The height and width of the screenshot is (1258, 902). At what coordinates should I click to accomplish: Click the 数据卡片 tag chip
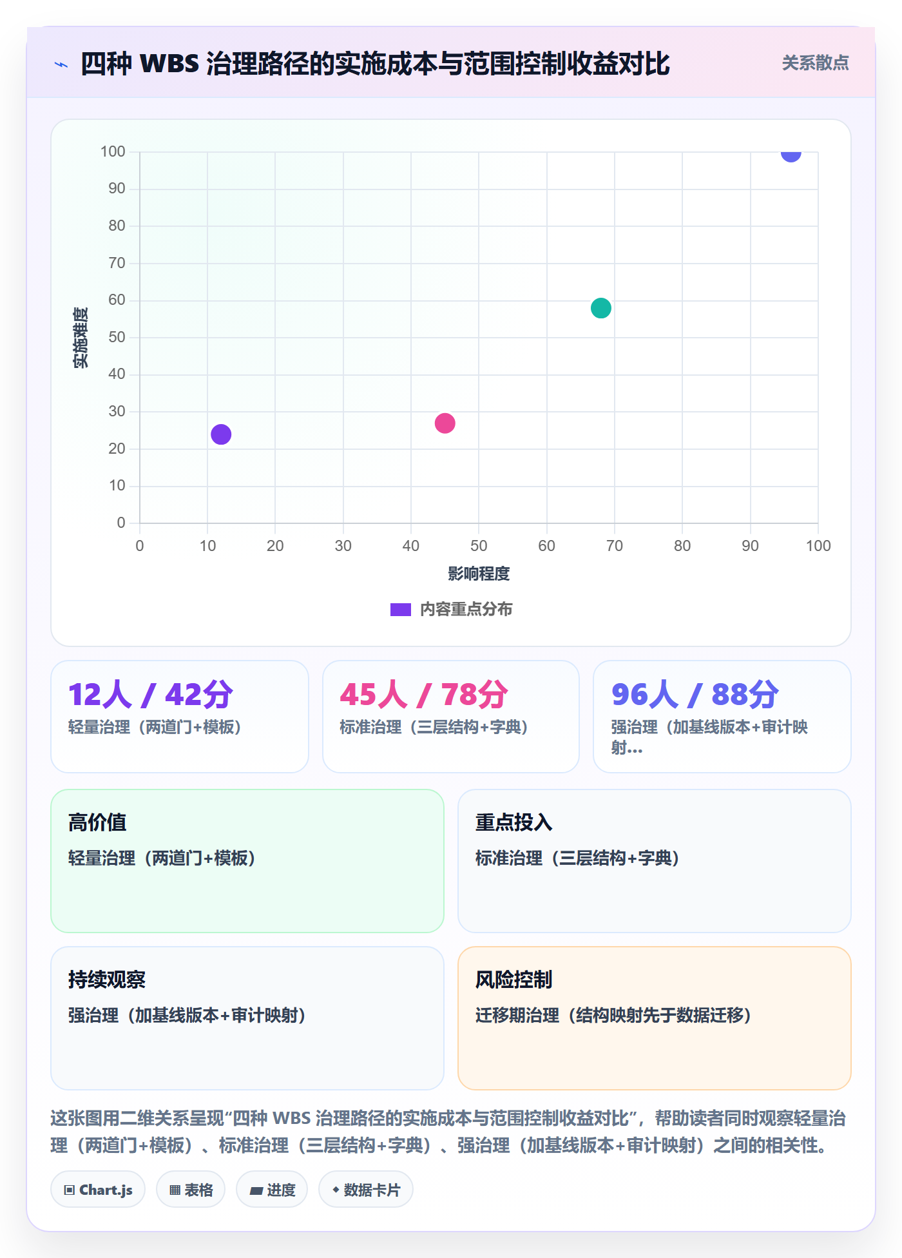point(366,1190)
